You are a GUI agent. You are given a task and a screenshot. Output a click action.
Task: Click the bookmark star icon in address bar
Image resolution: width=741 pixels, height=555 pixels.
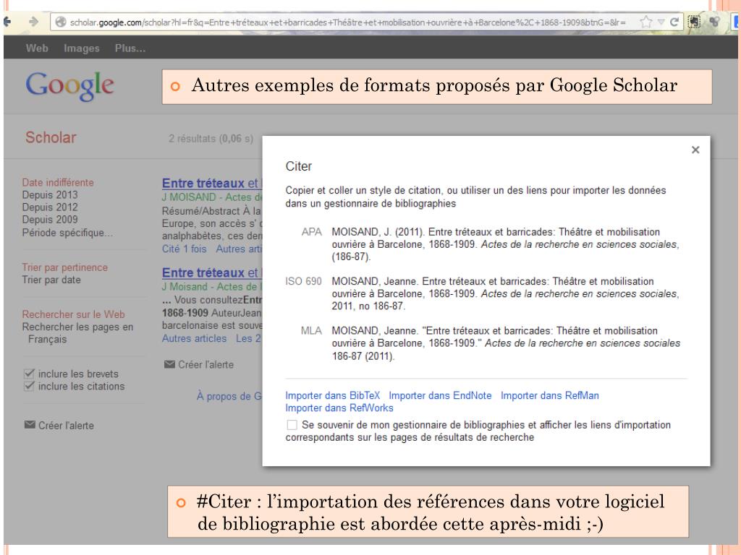pos(646,22)
